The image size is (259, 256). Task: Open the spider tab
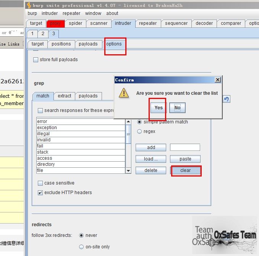(x=76, y=23)
